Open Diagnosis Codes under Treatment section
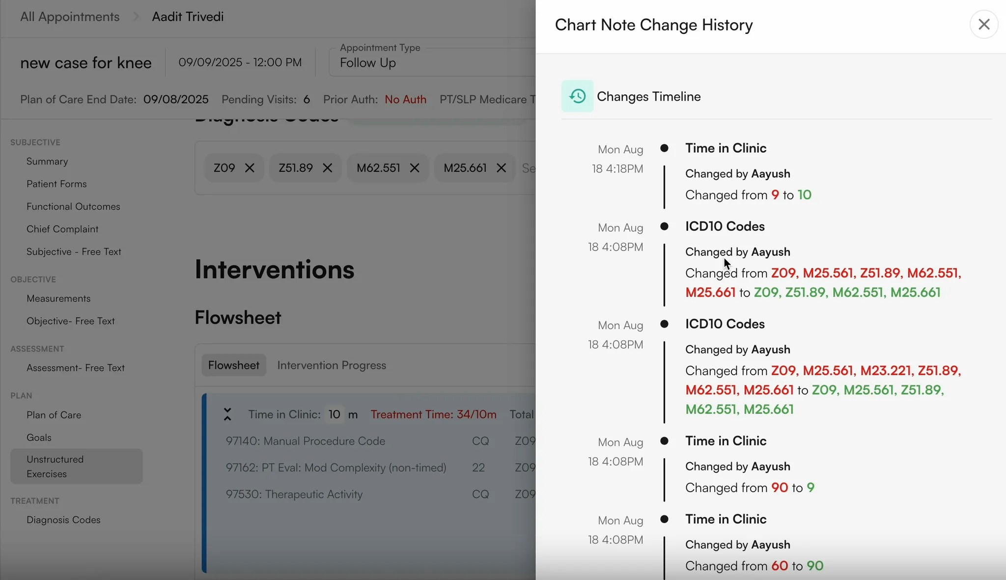 coord(63,520)
